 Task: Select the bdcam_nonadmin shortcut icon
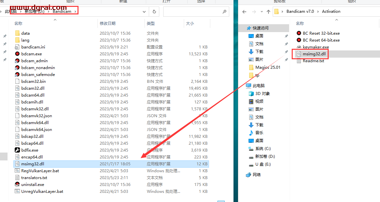click(17, 68)
